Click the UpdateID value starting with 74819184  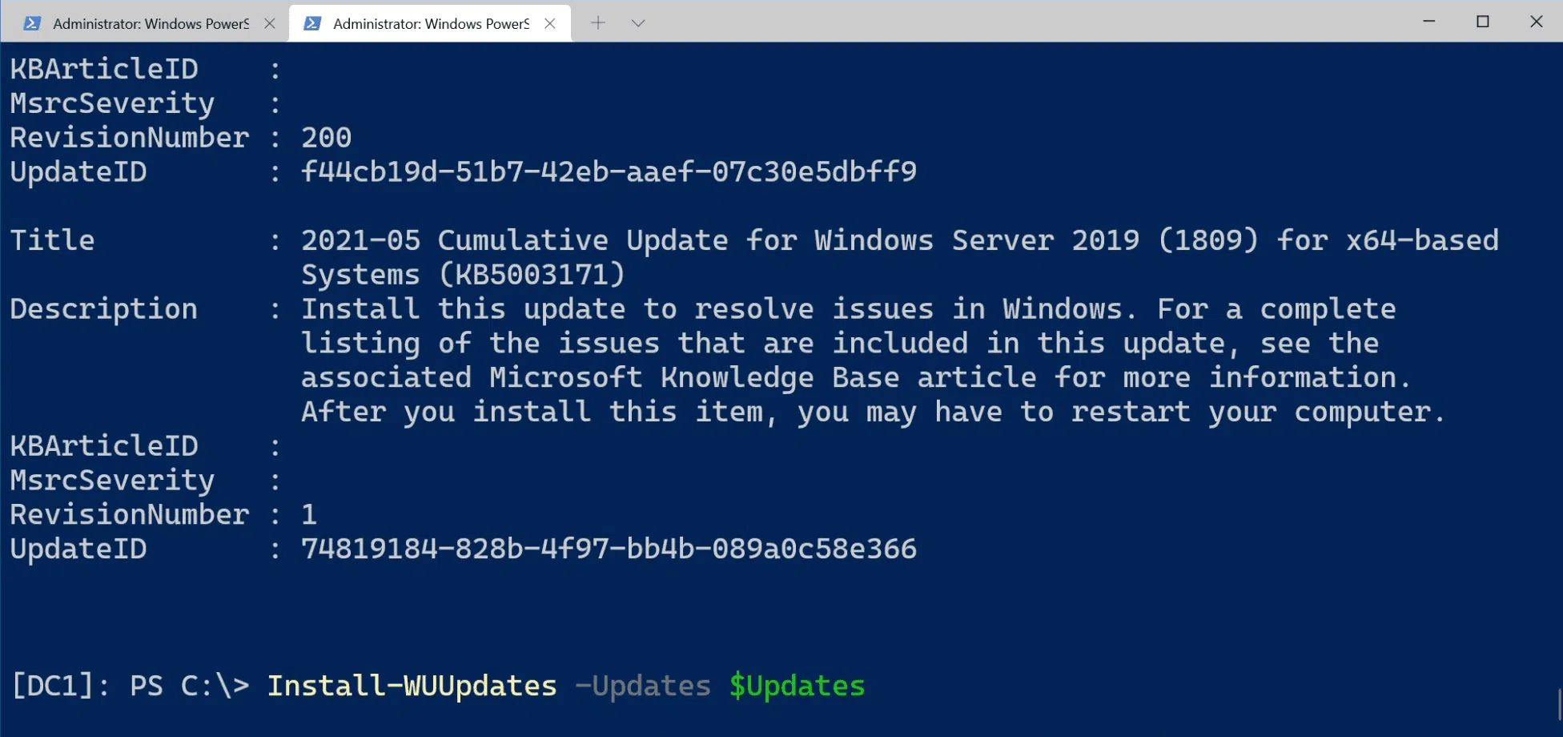[x=609, y=549]
